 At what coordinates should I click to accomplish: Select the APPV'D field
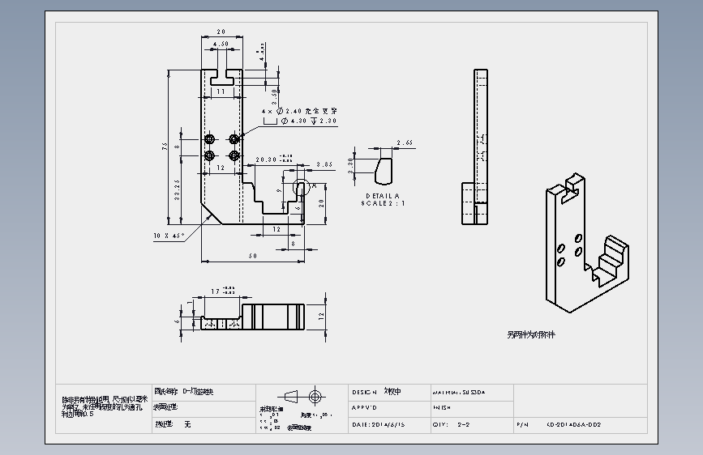click(389, 408)
